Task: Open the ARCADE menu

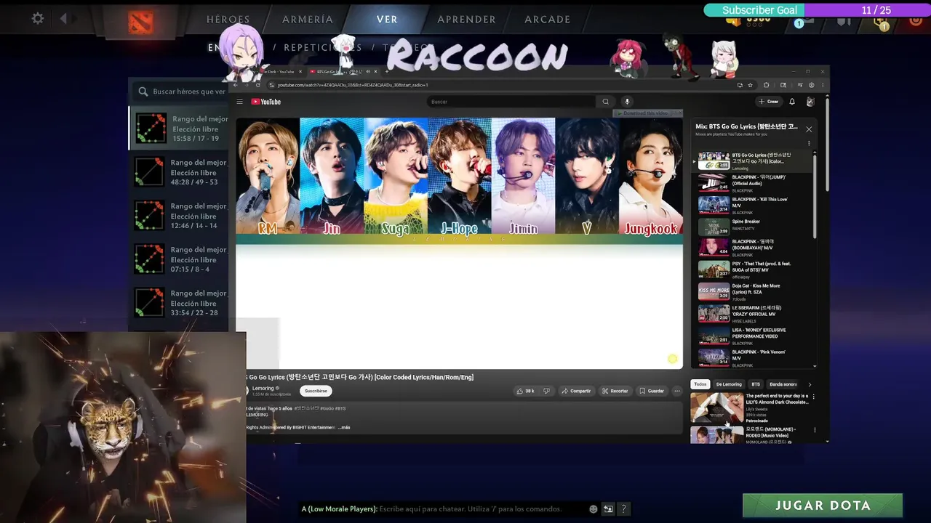Action: 548,20
